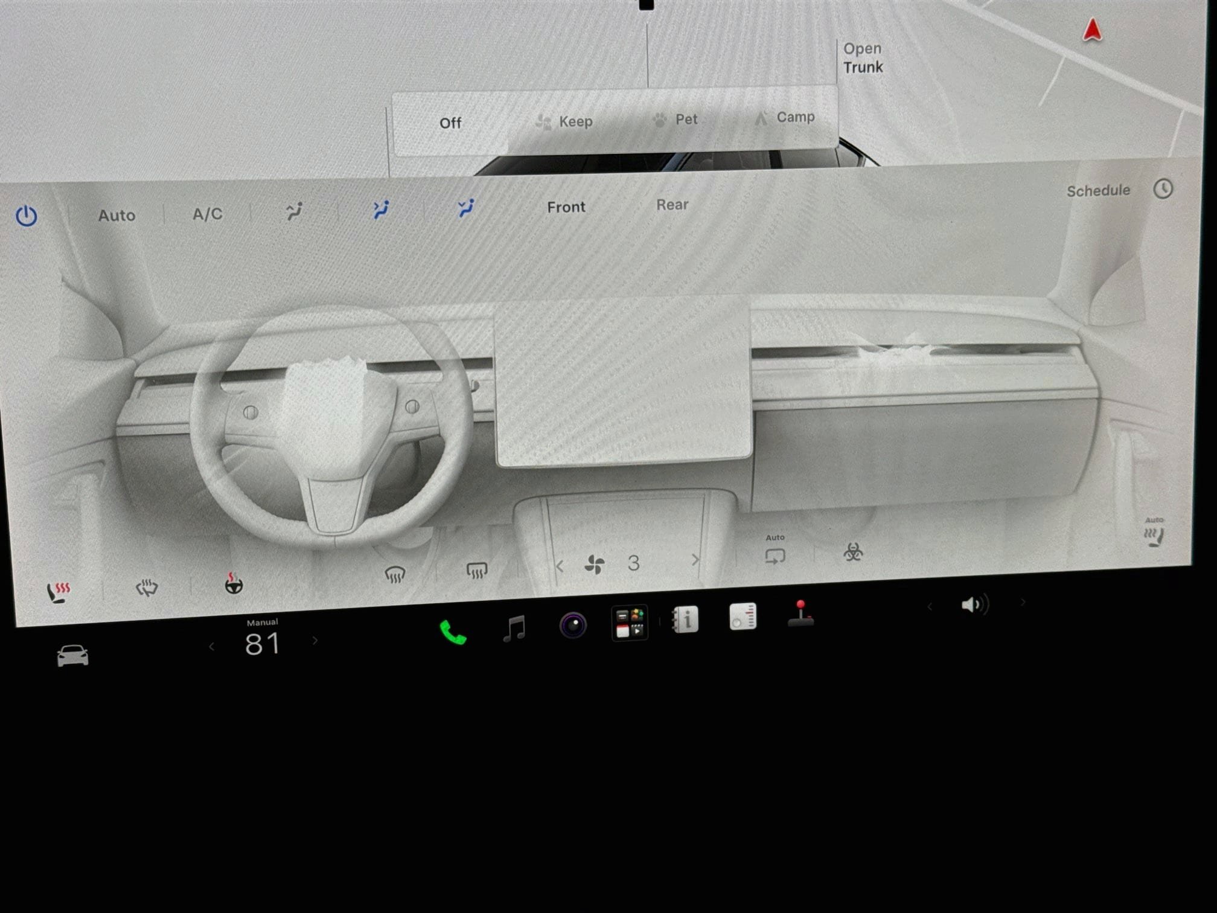The width and height of the screenshot is (1217, 913).
Task: Enable Auto climate mode
Action: coord(117,215)
